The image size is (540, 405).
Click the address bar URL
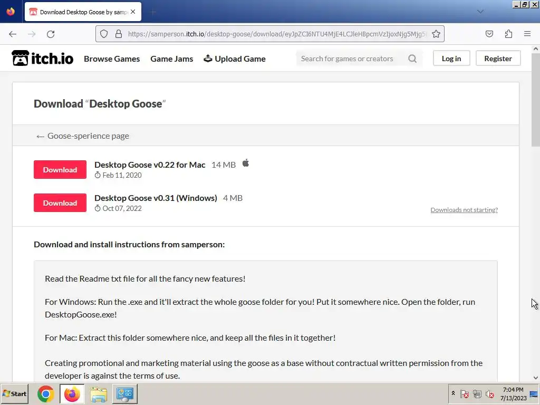coord(277,34)
